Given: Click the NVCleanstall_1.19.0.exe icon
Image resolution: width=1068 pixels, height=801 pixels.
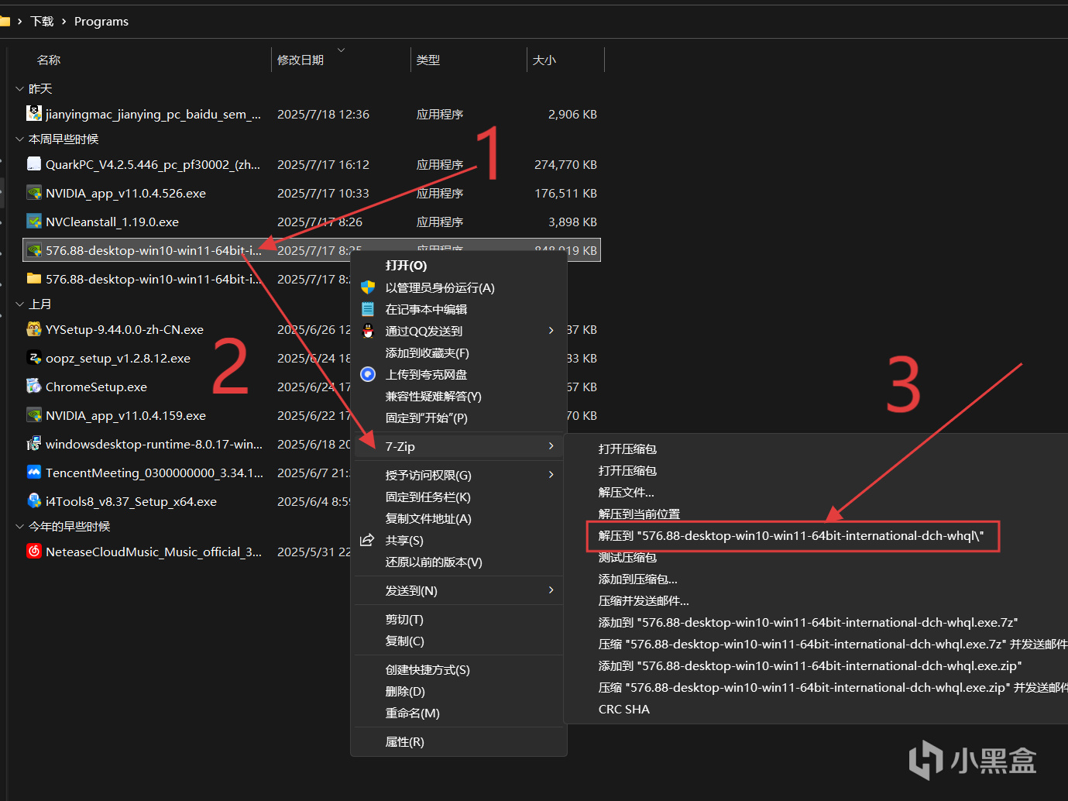Looking at the screenshot, I should [34, 222].
